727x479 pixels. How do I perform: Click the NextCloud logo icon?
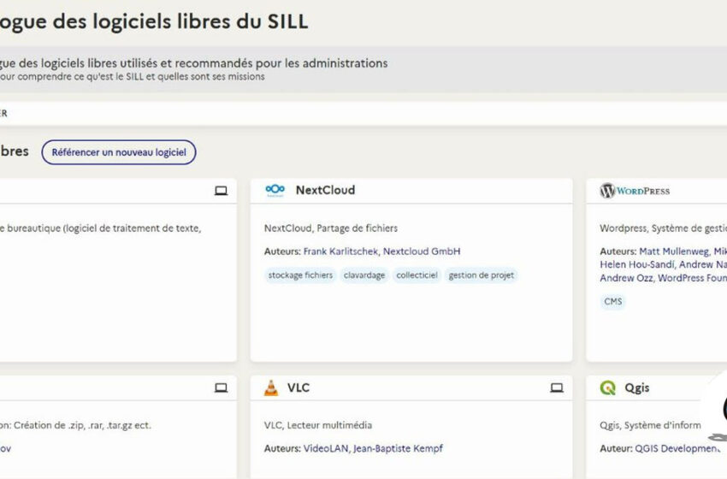coord(275,191)
